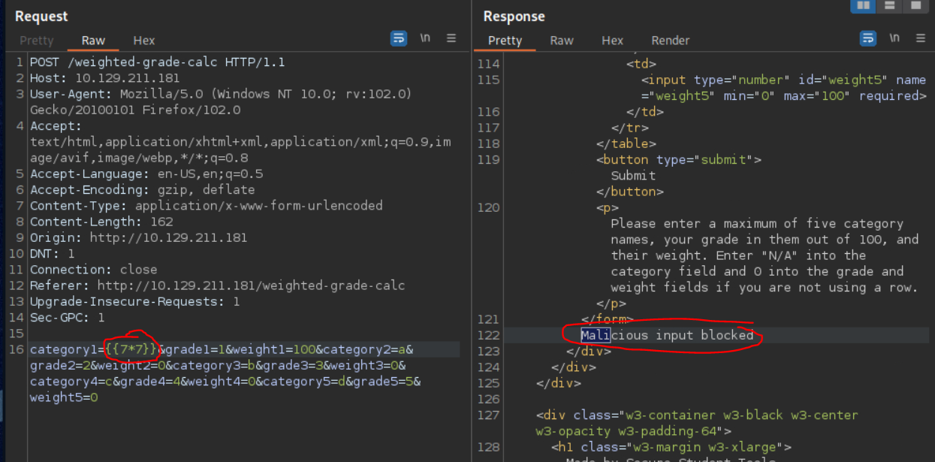
Task: Show non-printable \n characters in Response panel
Action: tap(894, 38)
